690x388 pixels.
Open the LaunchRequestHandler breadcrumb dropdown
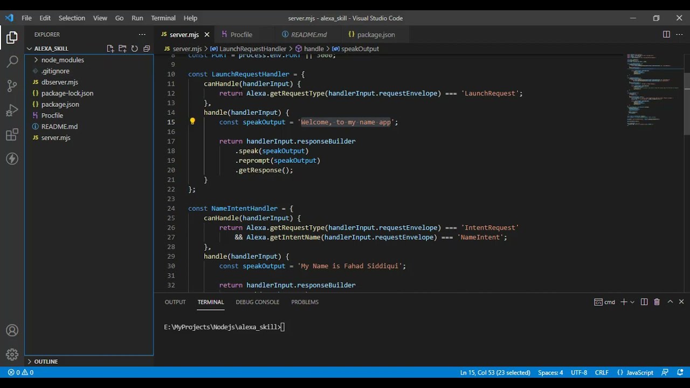248,48
